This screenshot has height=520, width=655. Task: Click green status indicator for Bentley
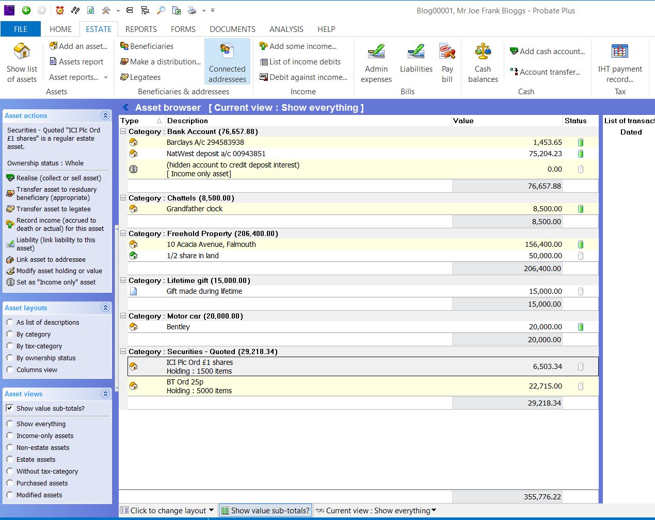(x=581, y=327)
